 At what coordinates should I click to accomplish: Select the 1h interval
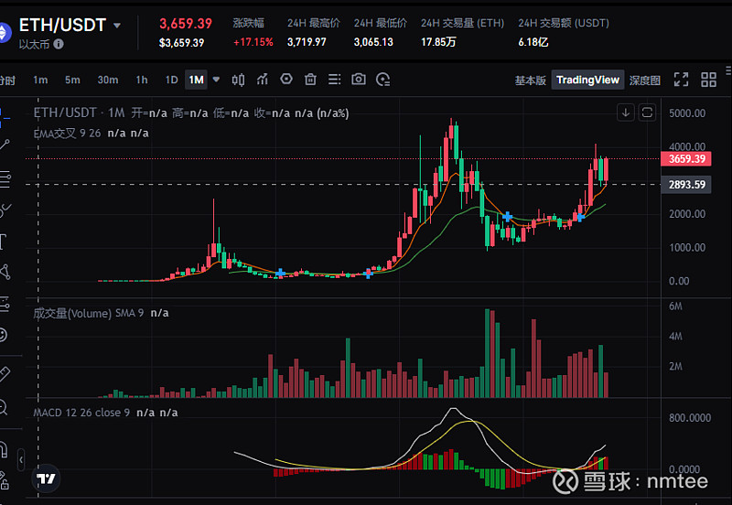142,80
